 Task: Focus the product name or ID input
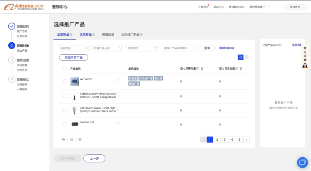pyautogui.click(x=179, y=48)
